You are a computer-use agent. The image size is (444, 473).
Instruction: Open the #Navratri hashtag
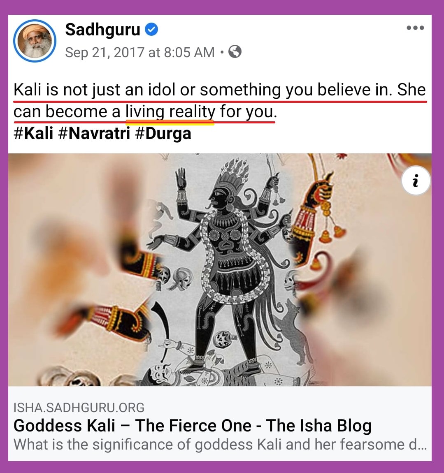point(94,133)
